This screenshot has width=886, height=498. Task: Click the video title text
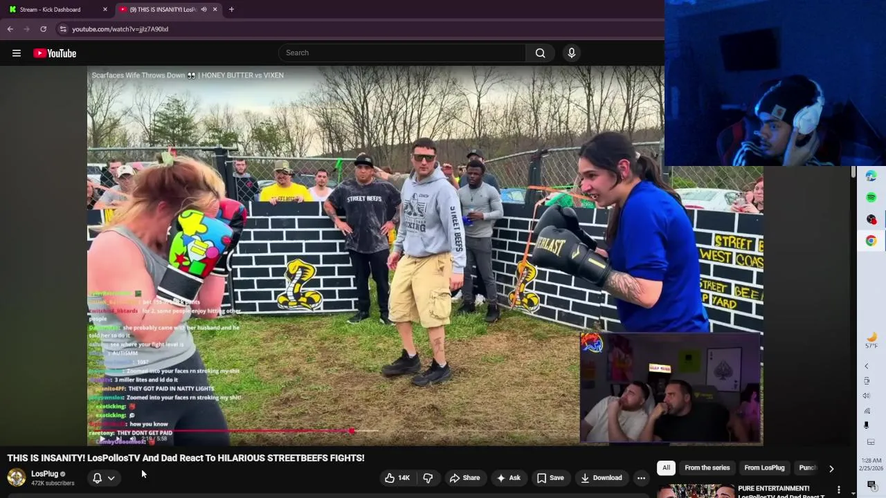pyautogui.click(x=186, y=458)
